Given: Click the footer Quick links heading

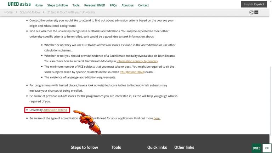Looking at the screenshot, I should (157, 147).
